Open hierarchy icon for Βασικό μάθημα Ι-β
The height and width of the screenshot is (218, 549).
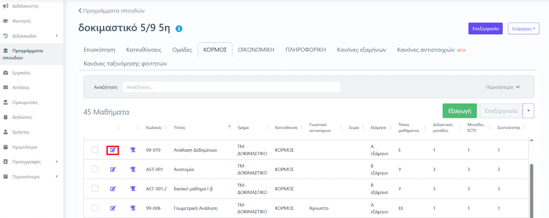[133, 188]
